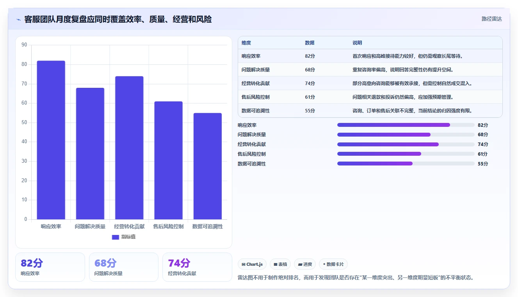The height and width of the screenshot is (297, 518).
Task: Click the 68分 问题解决质量 data card
Action: (124, 267)
